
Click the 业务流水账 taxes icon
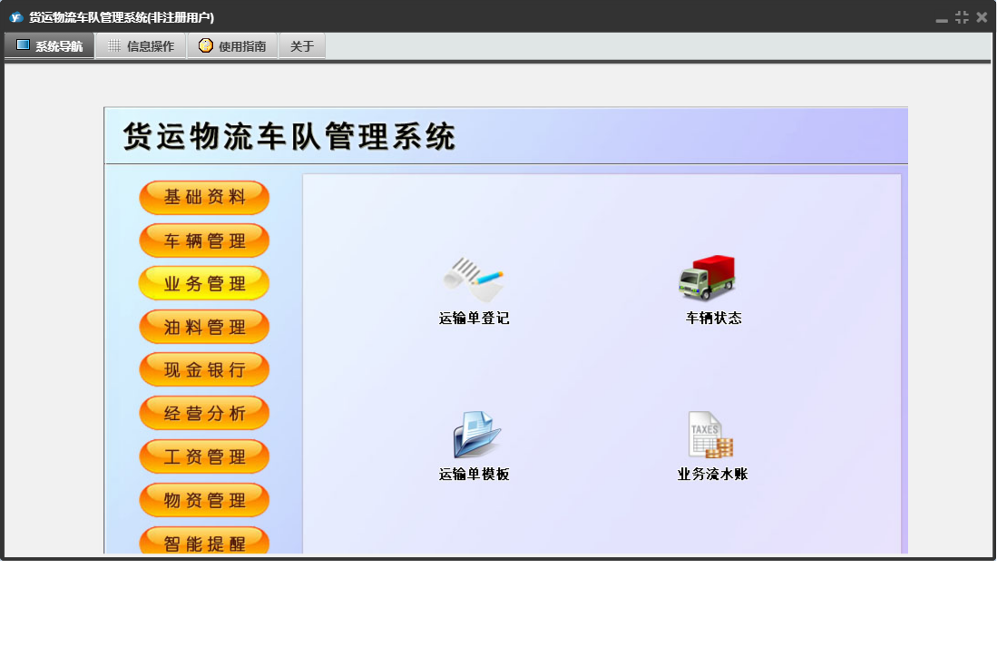pyautogui.click(x=709, y=436)
